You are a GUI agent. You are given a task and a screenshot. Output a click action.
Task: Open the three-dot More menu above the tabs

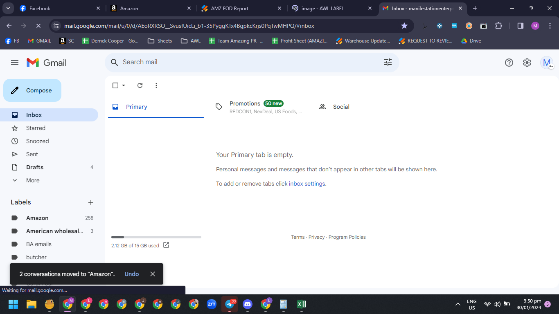pyautogui.click(x=156, y=85)
